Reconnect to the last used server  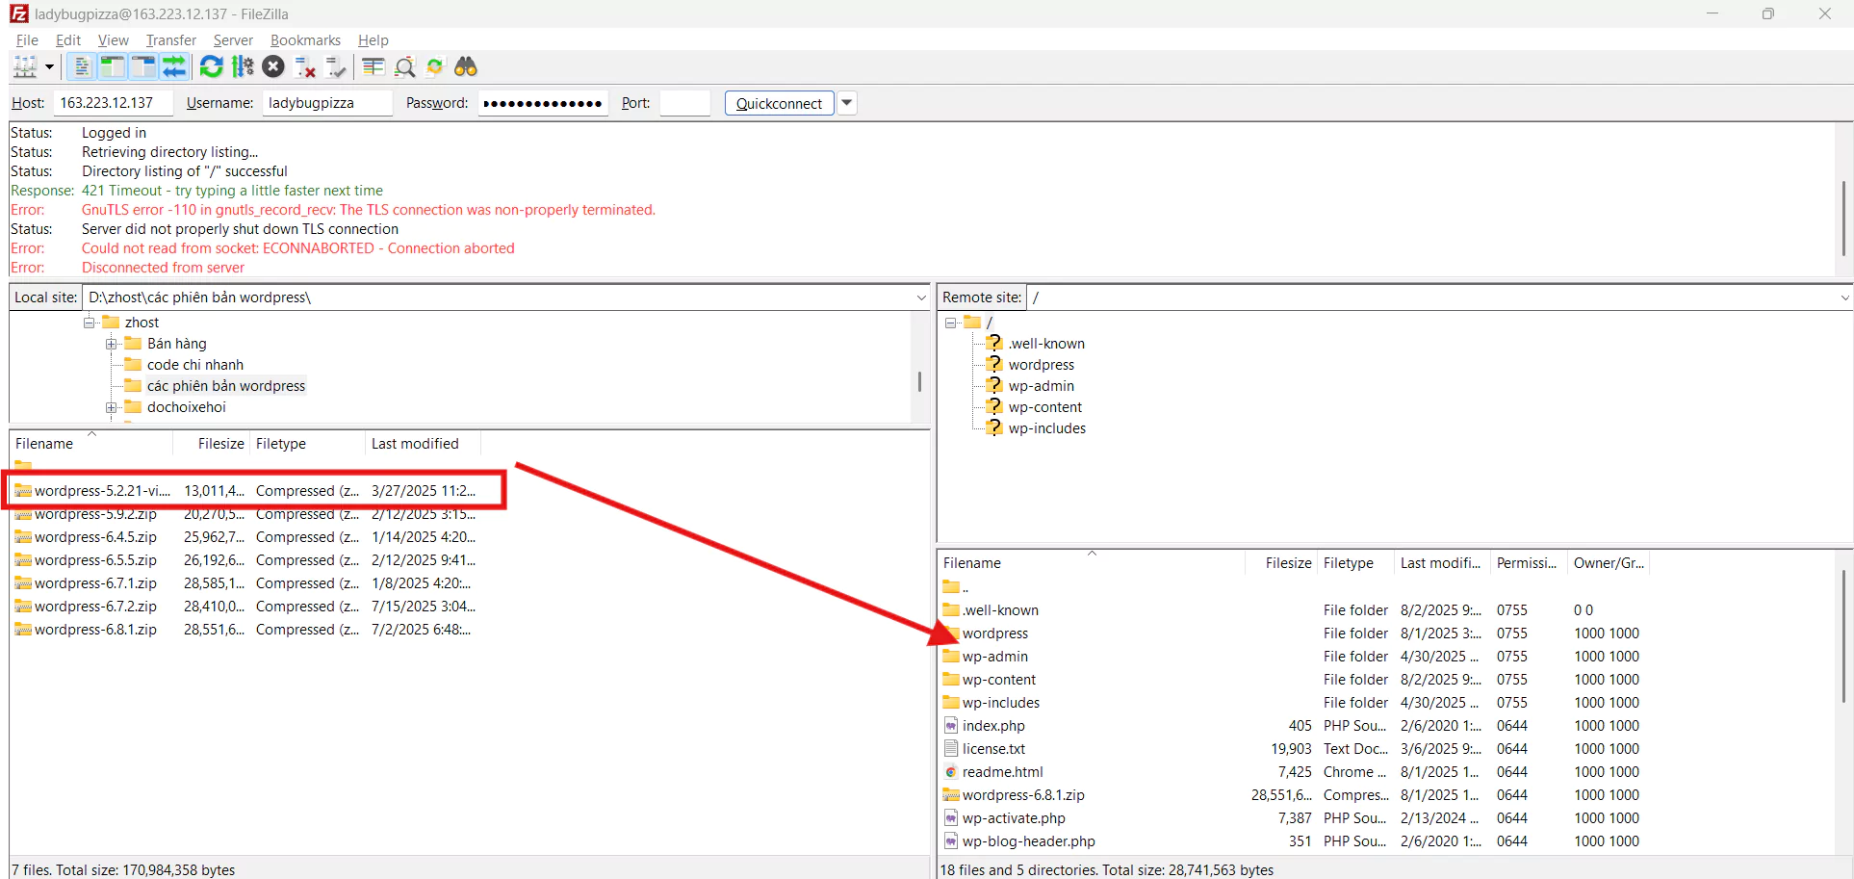tap(336, 66)
